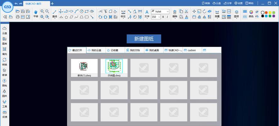Screen dimensions: 279x126
Task: Expand the Text tool dropdown arrow
Action: click(x=147, y=18)
